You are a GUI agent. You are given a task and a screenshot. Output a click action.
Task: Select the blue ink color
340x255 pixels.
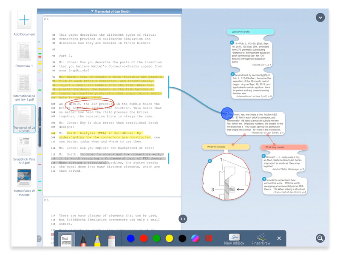coord(131,238)
